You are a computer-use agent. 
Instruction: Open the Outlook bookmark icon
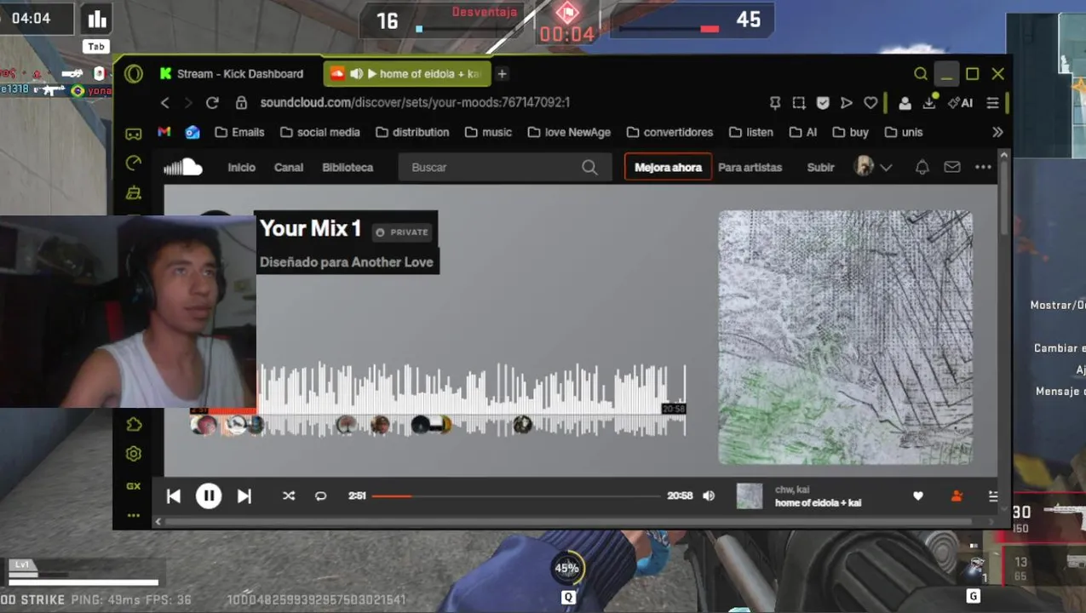[192, 132]
